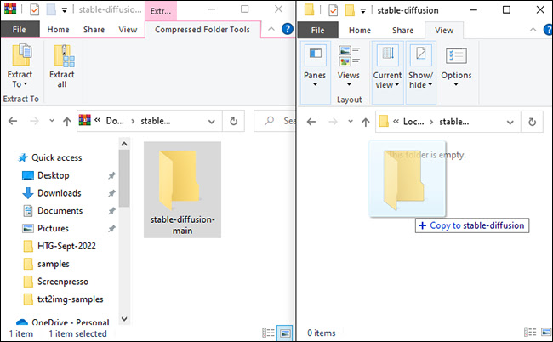Switch to Share tab in right window
The width and height of the screenshot is (553, 342).
click(402, 31)
